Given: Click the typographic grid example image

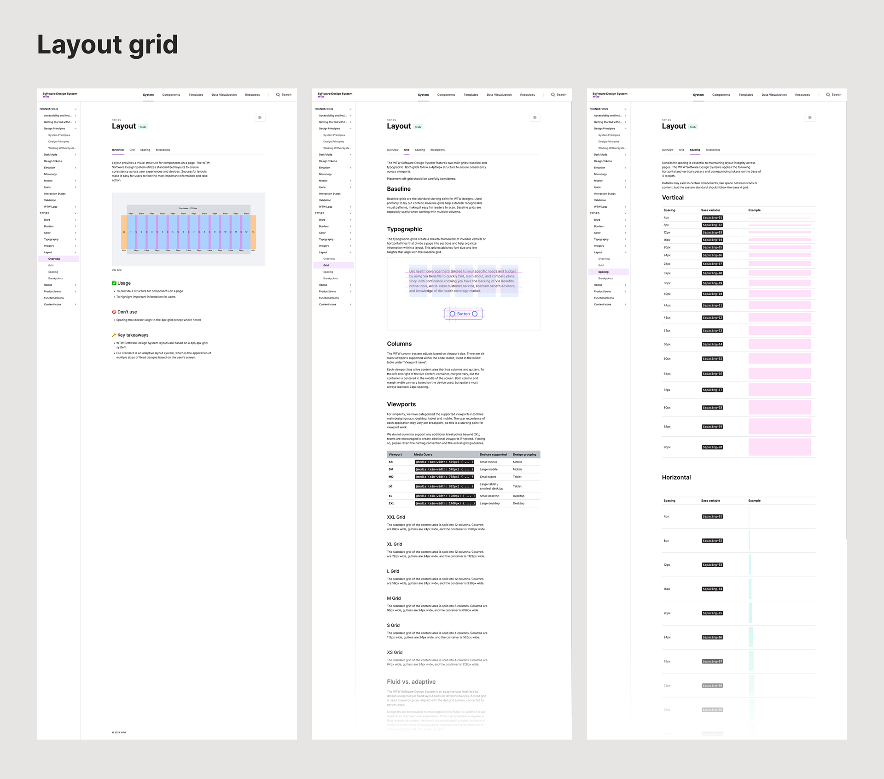Looking at the screenshot, I should click(x=464, y=294).
